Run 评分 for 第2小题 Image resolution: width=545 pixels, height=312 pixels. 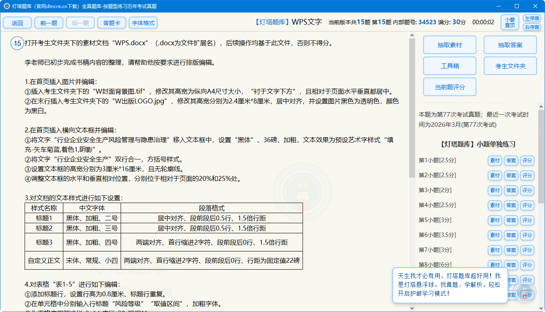(x=527, y=176)
